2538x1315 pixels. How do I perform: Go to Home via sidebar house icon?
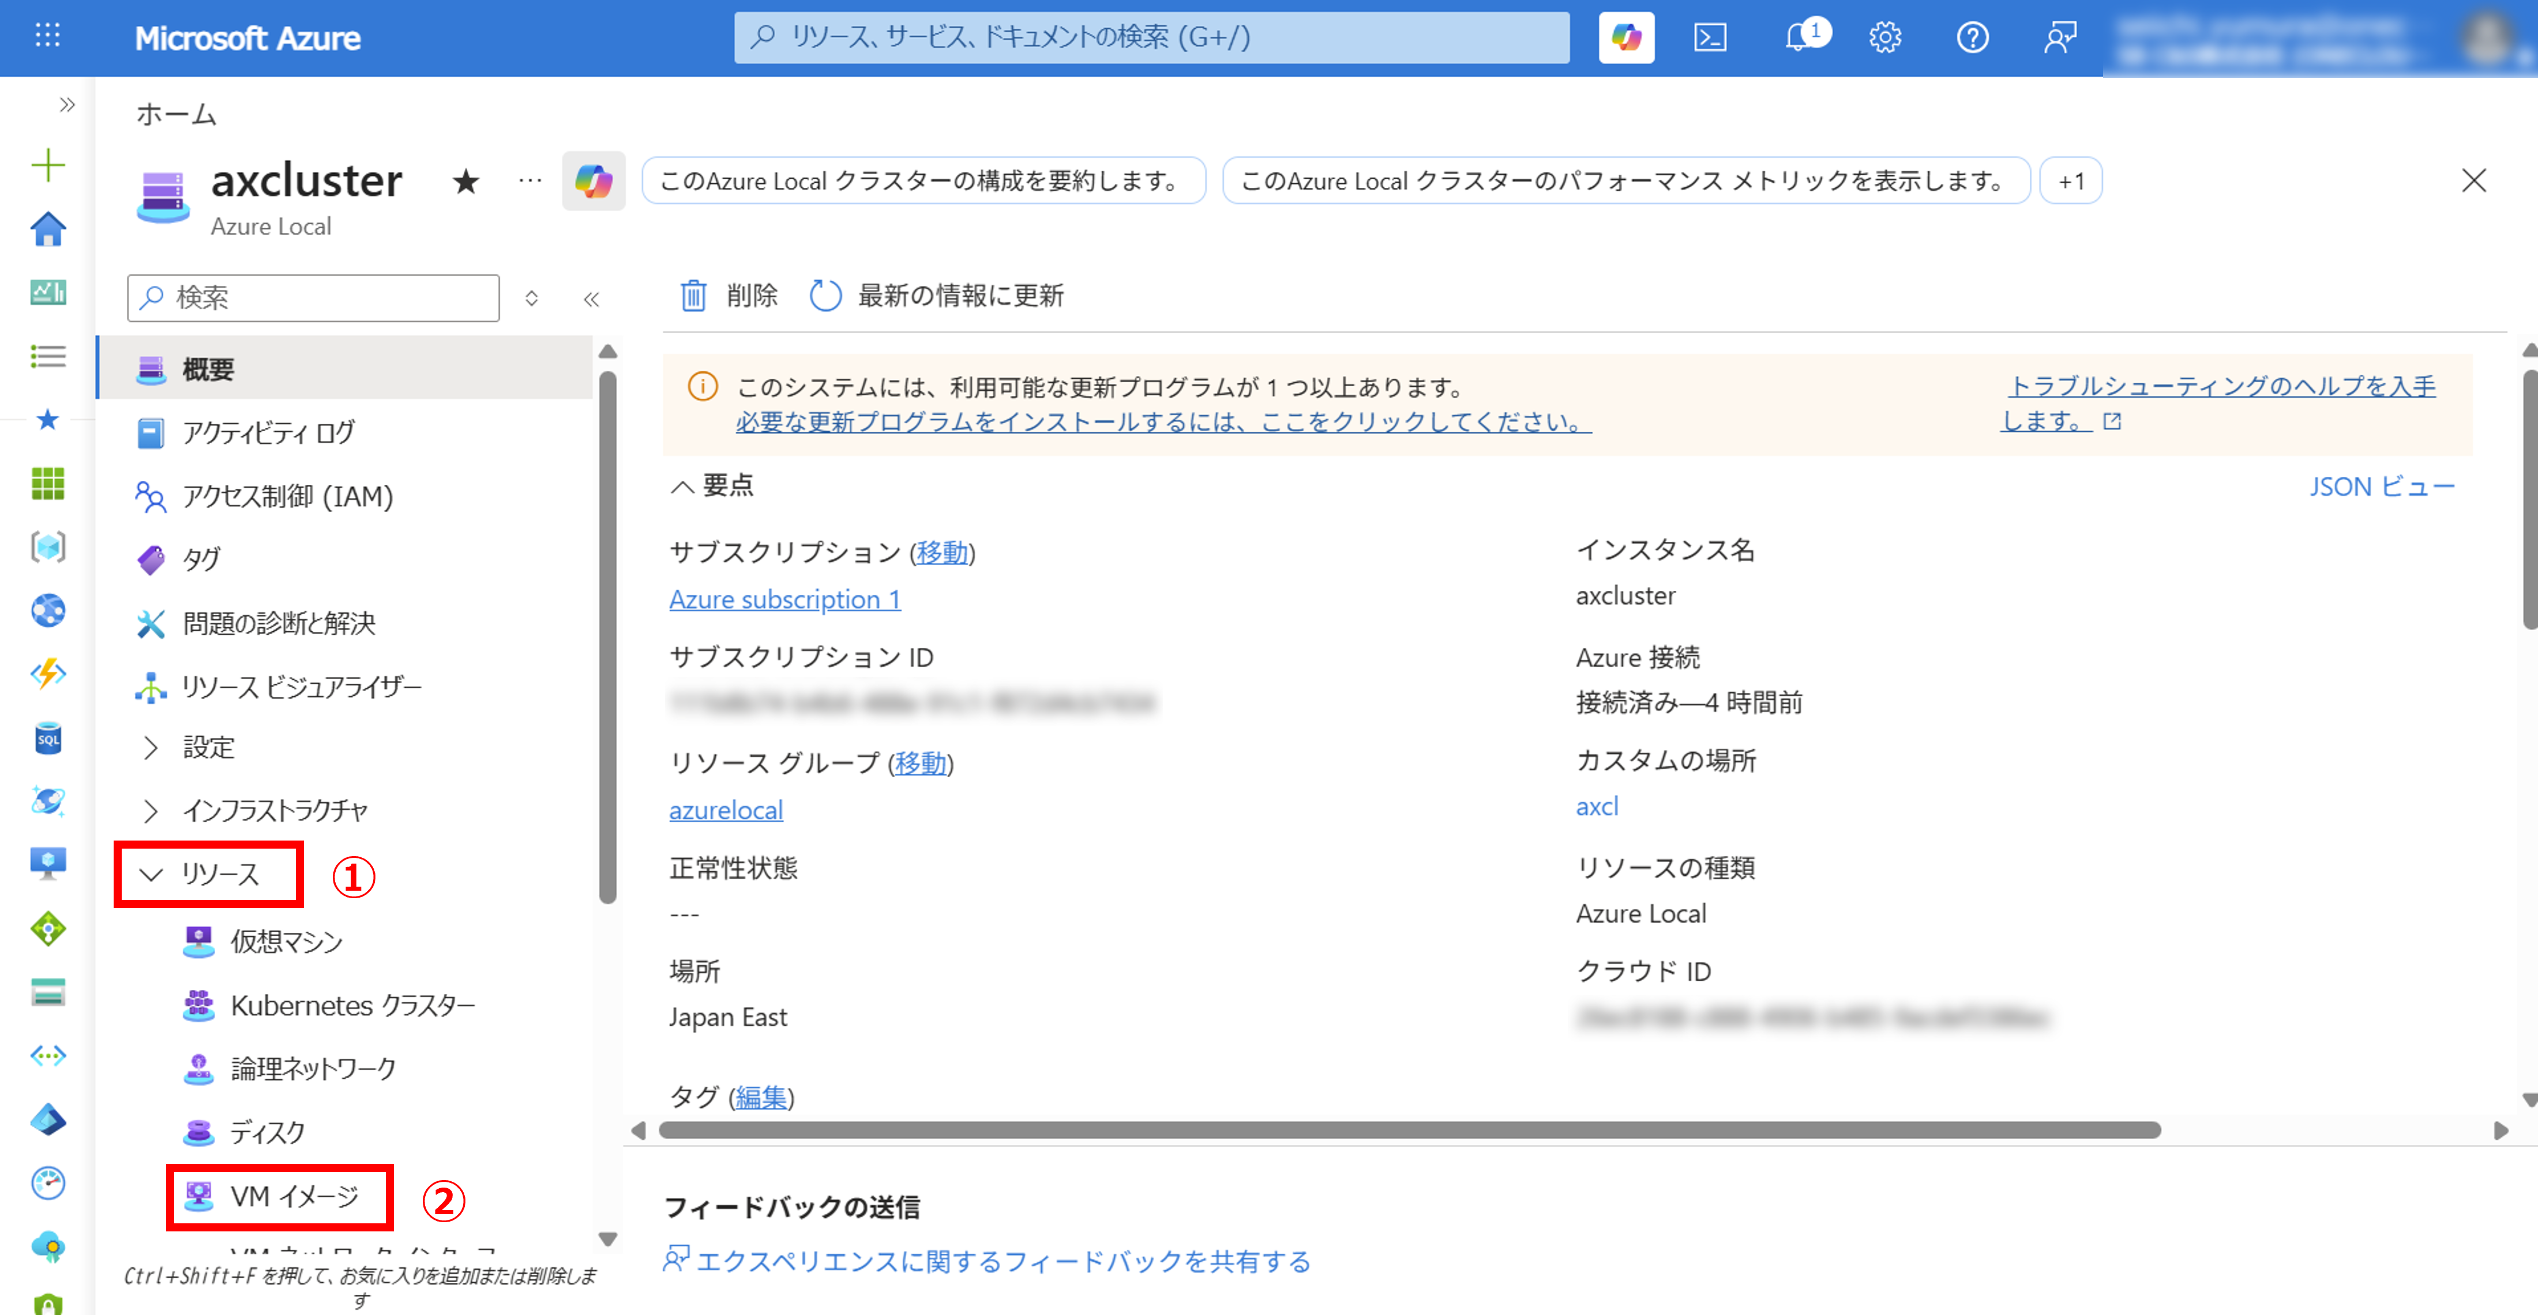point(47,228)
